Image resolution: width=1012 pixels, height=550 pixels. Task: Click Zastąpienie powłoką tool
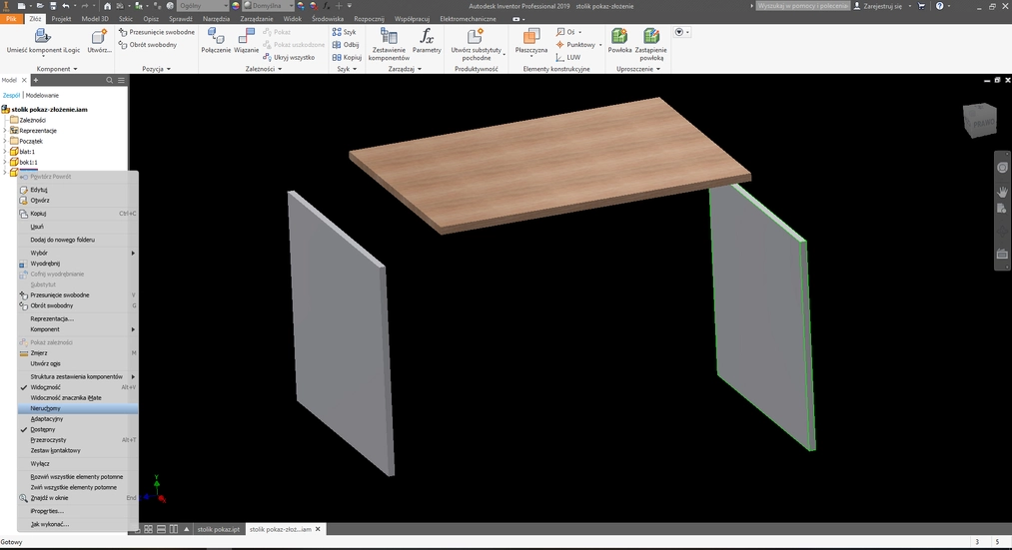pos(651,45)
